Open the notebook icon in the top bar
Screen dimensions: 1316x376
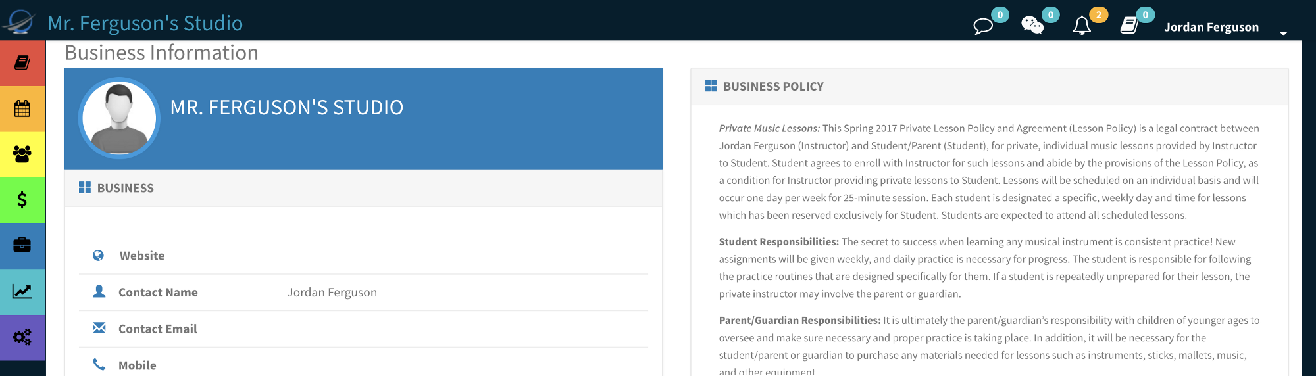pyautogui.click(x=1129, y=26)
